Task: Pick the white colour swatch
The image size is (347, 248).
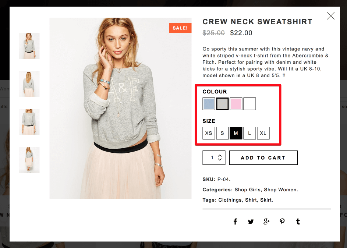Action: pyautogui.click(x=249, y=104)
